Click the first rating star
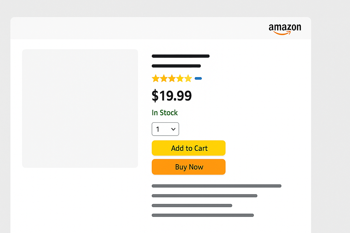 pos(156,78)
